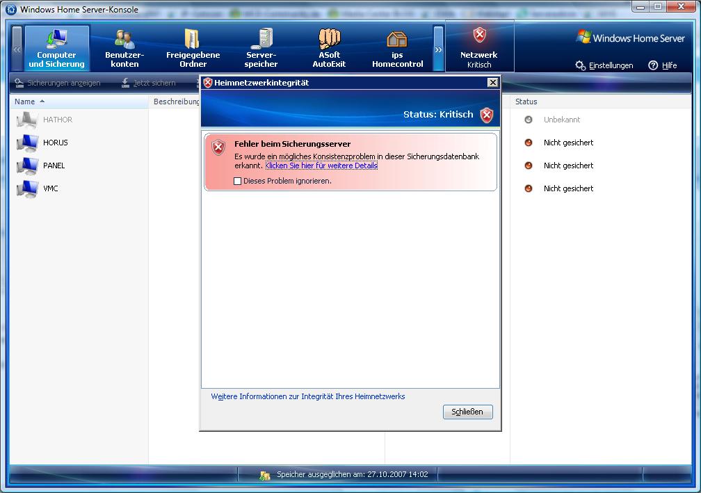Select the VMC computer icon
This screenshot has width=701, height=493.
[27, 188]
